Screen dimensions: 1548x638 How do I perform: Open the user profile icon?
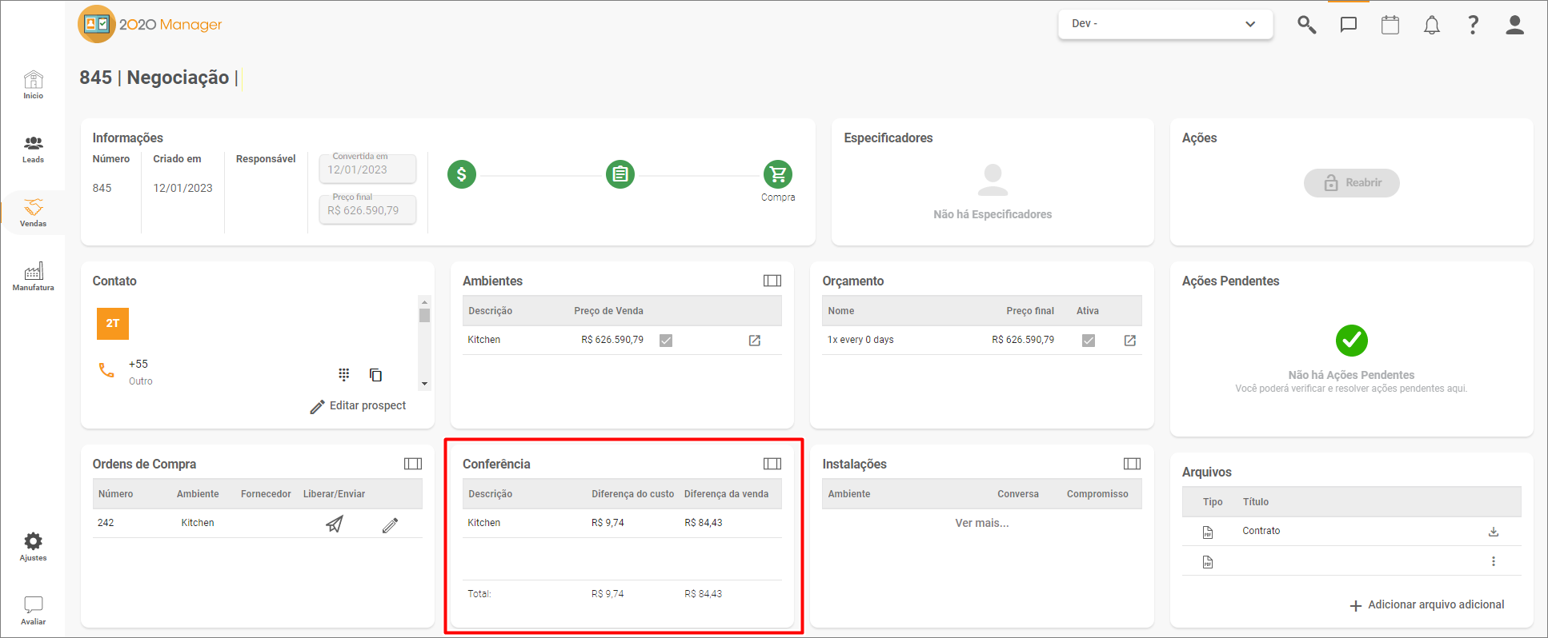coord(1514,25)
